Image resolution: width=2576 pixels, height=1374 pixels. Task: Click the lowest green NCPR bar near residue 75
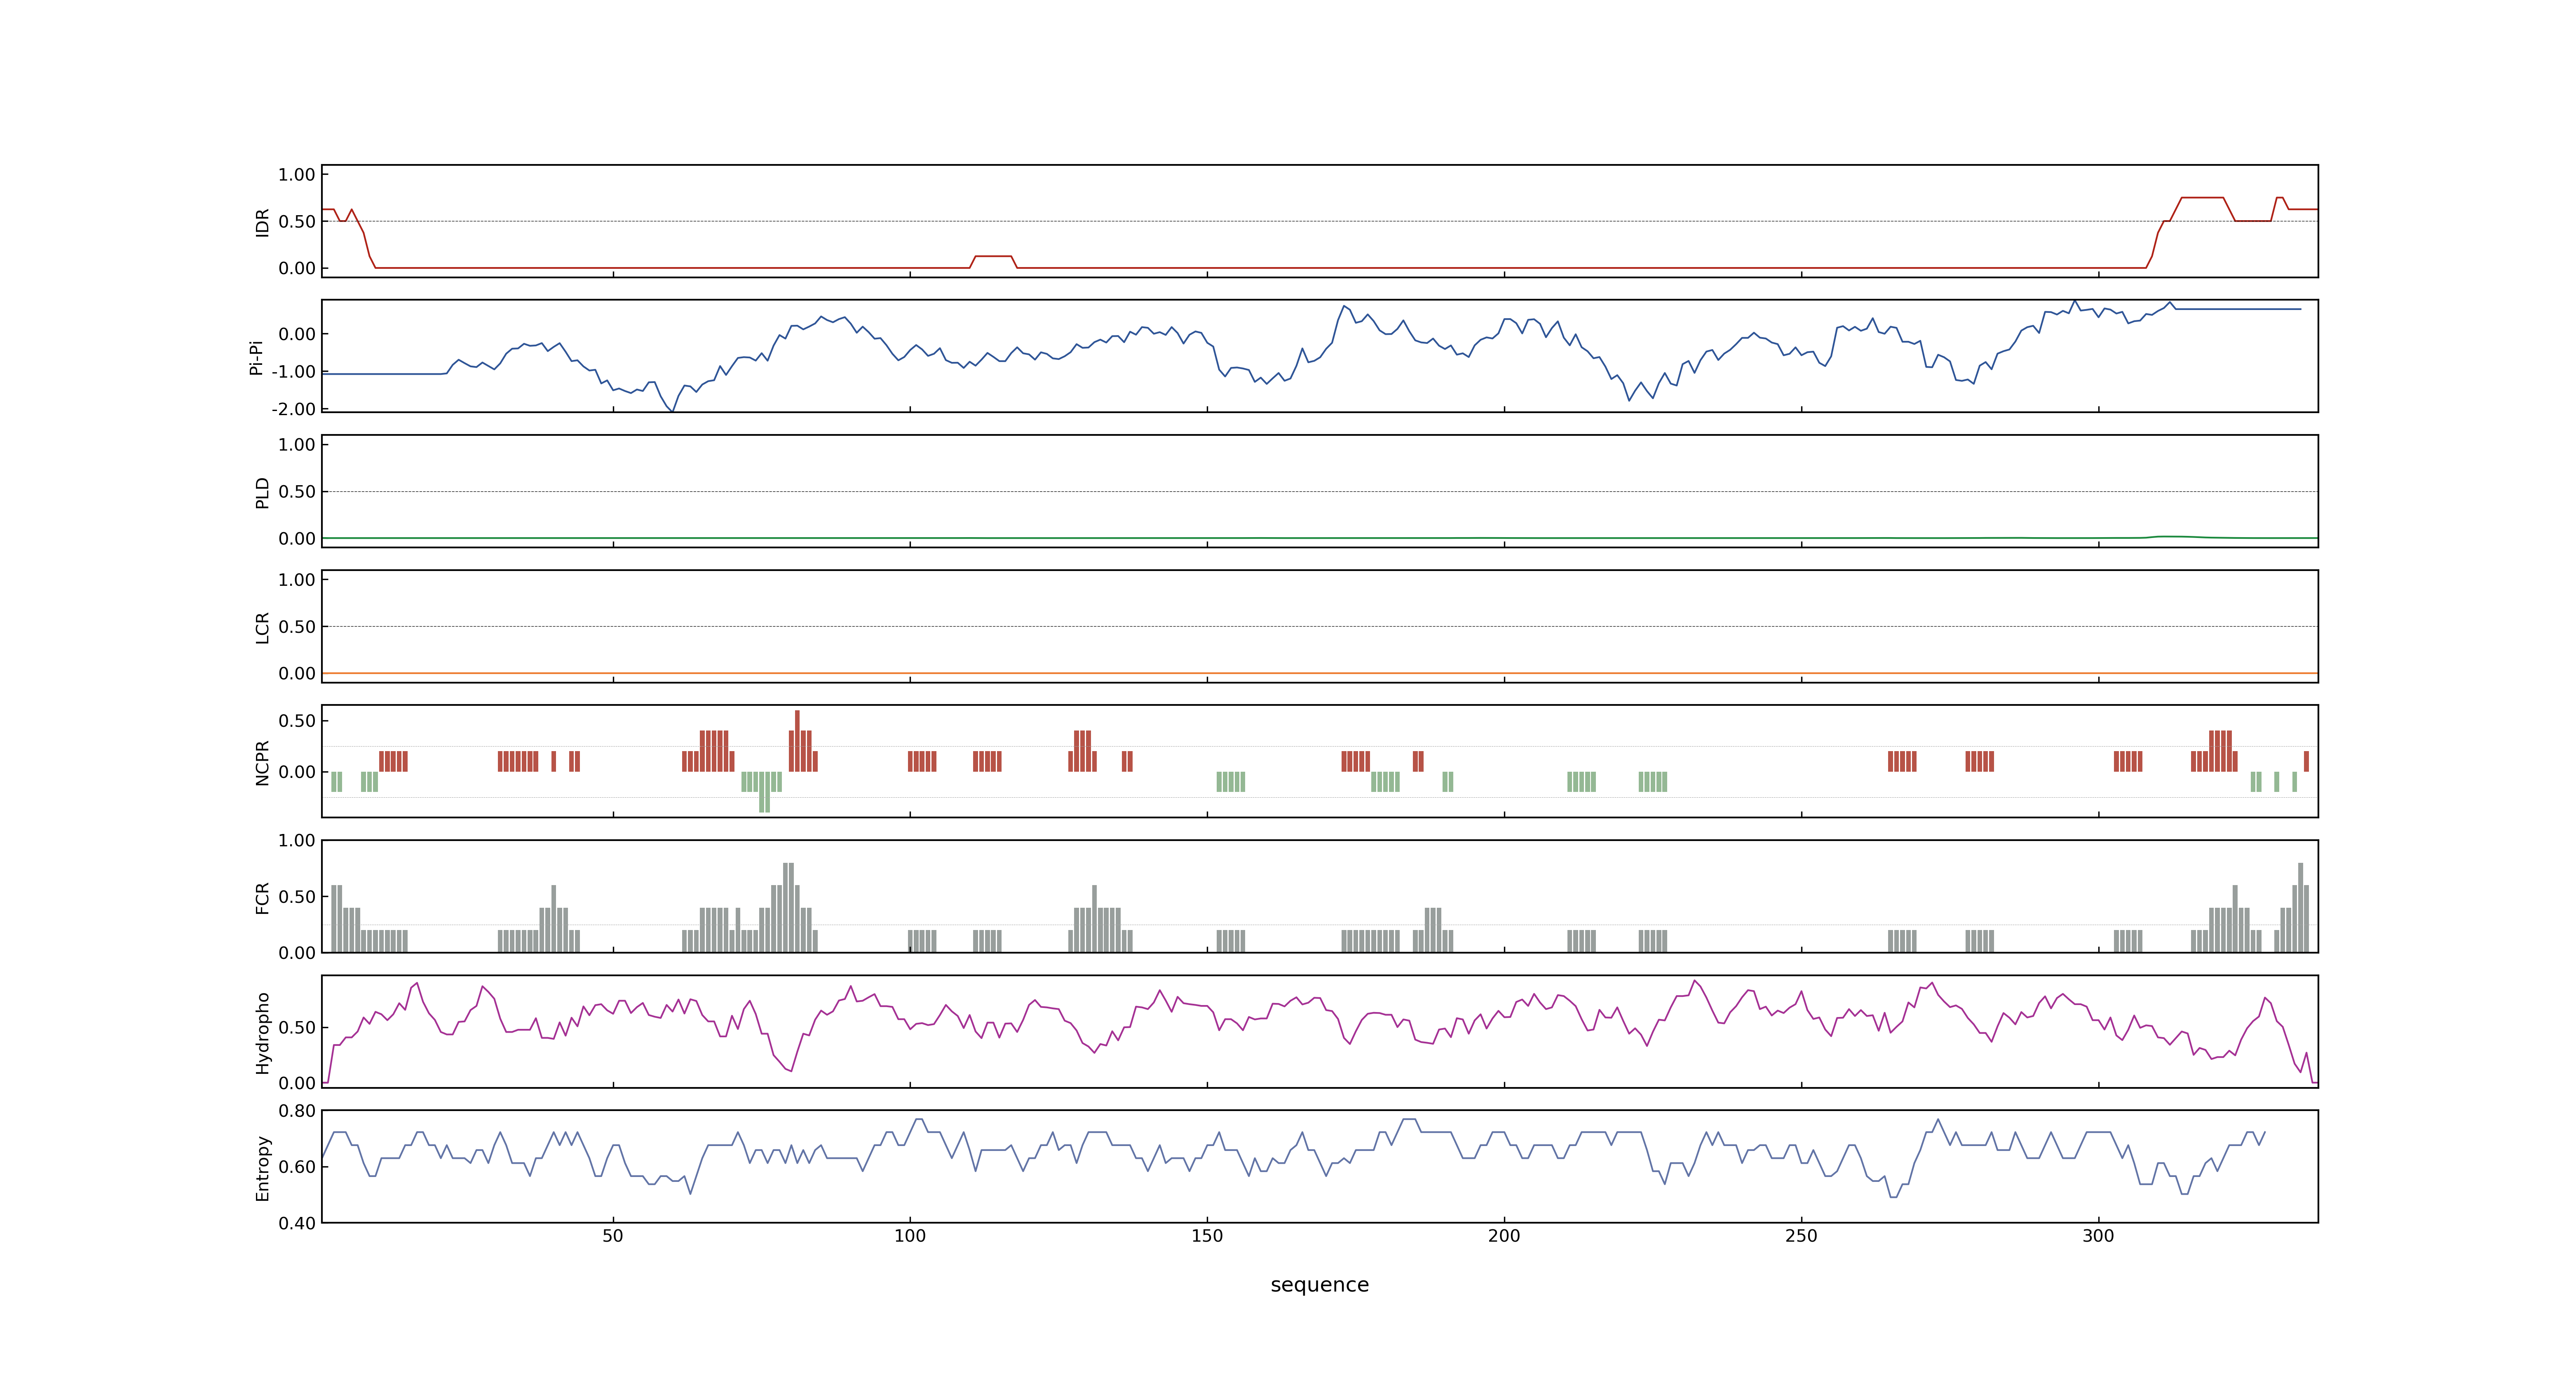pyautogui.click(x=764, y=792)
